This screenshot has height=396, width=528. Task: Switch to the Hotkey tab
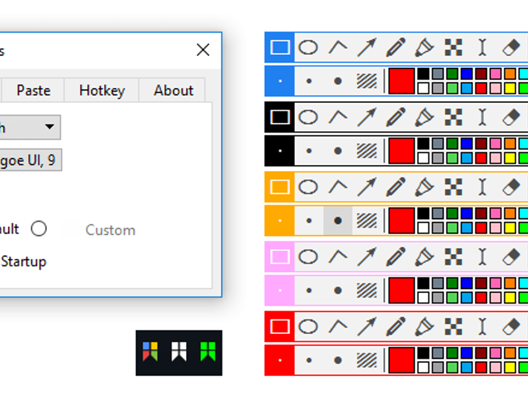[102, 90]
